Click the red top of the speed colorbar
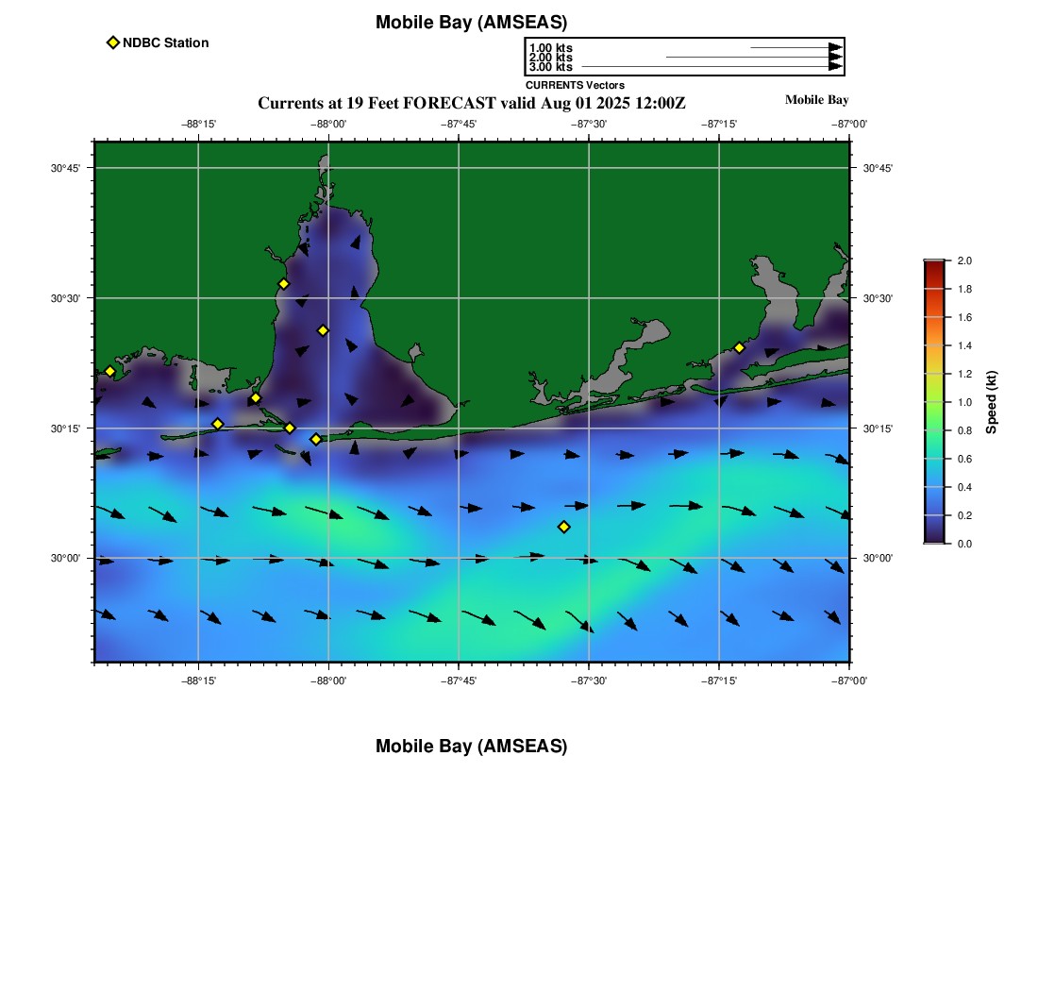The height and width of the screenshot is (991, 1038). [934, 266]
